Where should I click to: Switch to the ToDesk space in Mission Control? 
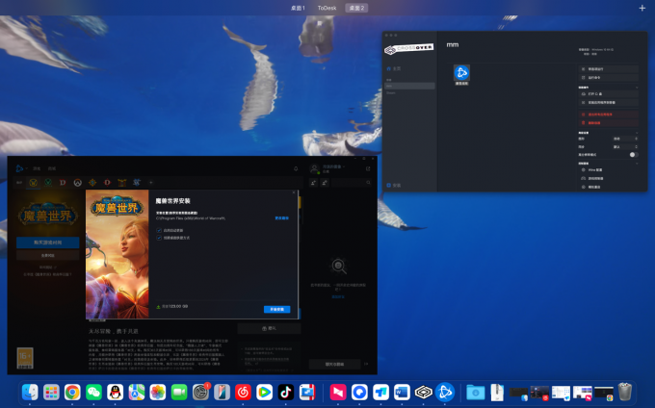point(327,8)
